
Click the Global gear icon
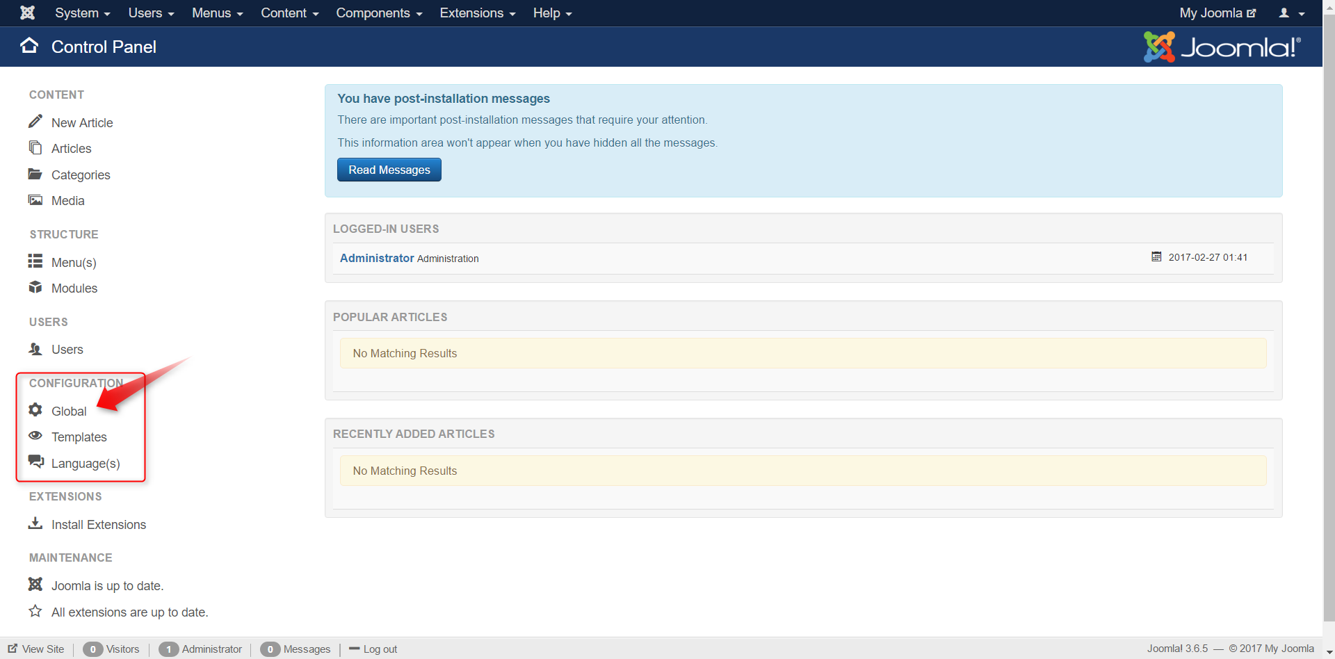[x=35, y=409]
